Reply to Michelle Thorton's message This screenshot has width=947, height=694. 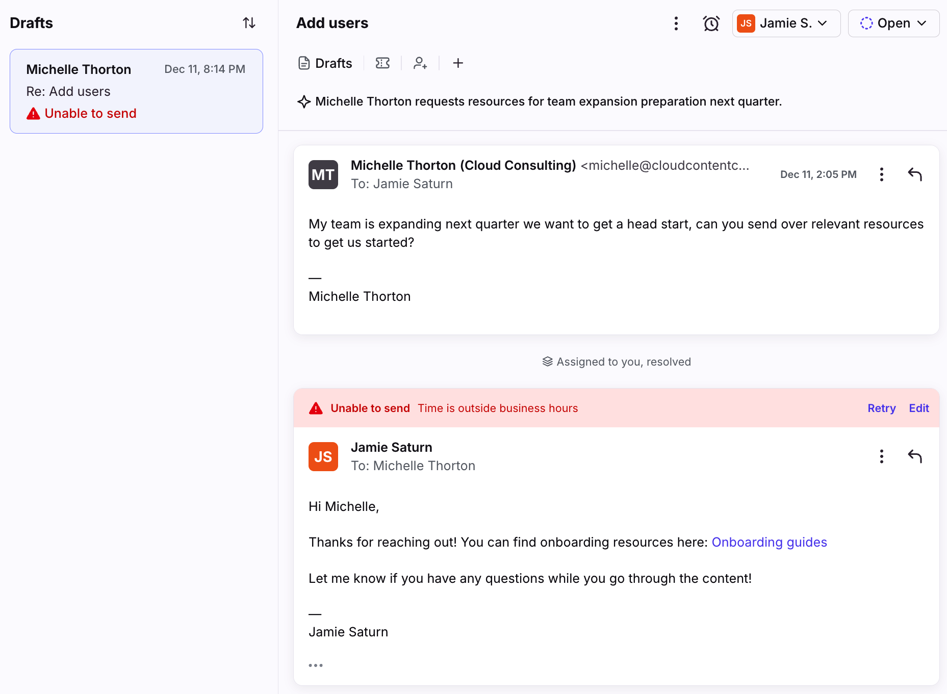(x=915, y=174)
